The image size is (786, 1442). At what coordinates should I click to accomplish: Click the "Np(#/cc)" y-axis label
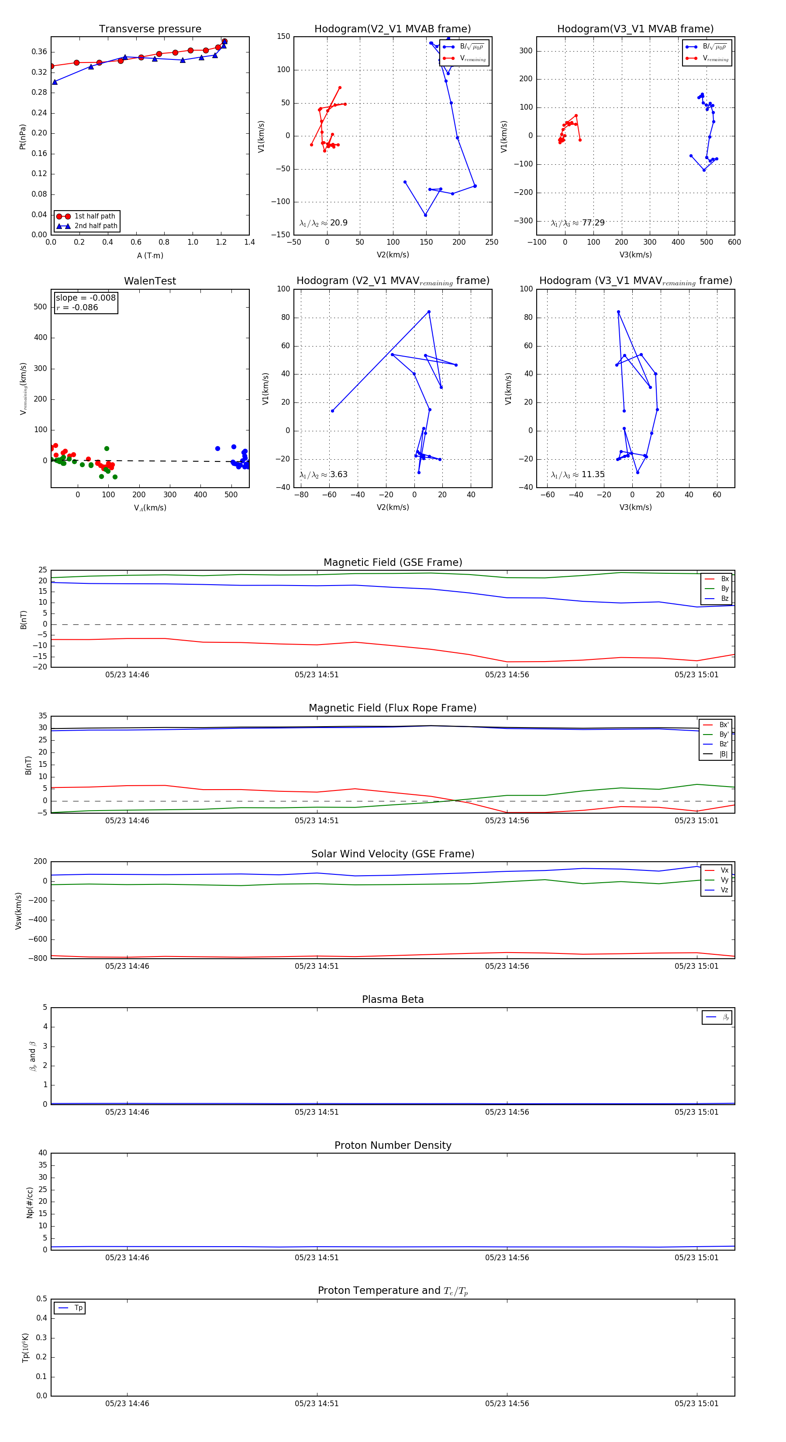point(30,1203)
